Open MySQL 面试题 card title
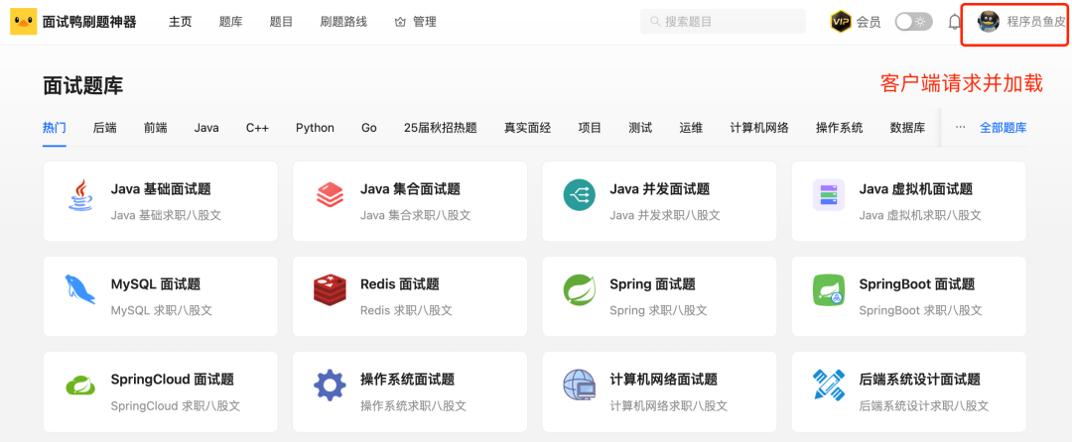 point(156,283)
